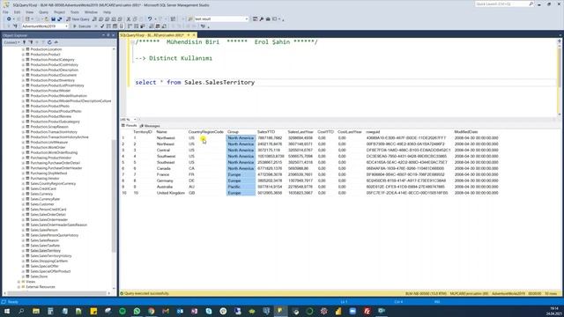This screenshot has width=564, height=317.
Task: Click the query text 'Sales.SalesTerritory' in editor
Action: (219, 82)
